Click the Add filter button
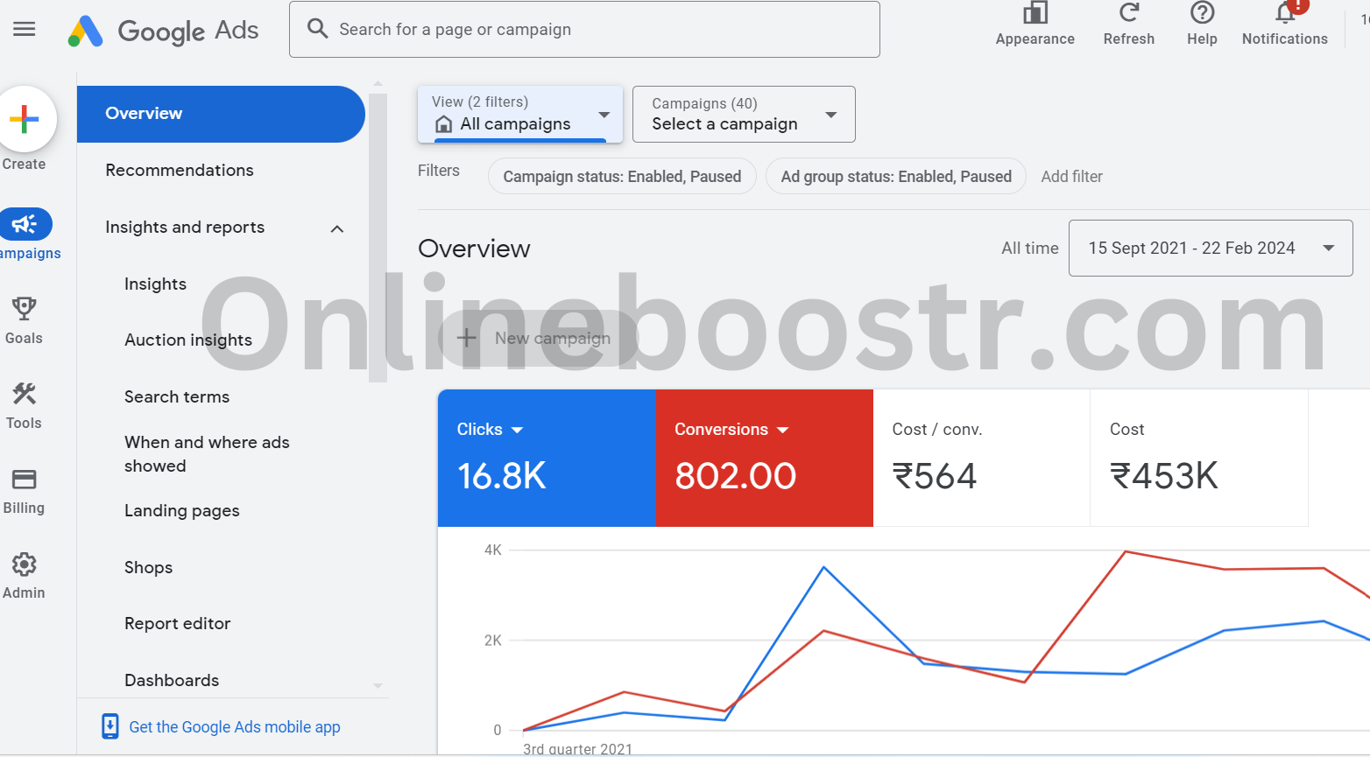Viewport: 1370px width, 757px height. tap(1071, 177)
